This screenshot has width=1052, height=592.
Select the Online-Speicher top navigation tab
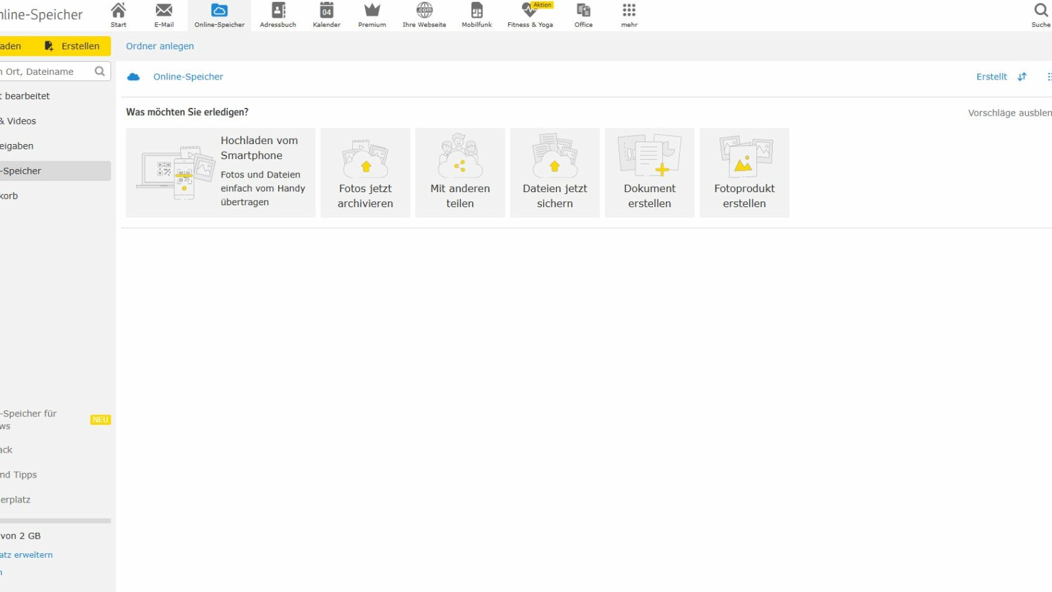pyautogui.click(x=219, y=14)
